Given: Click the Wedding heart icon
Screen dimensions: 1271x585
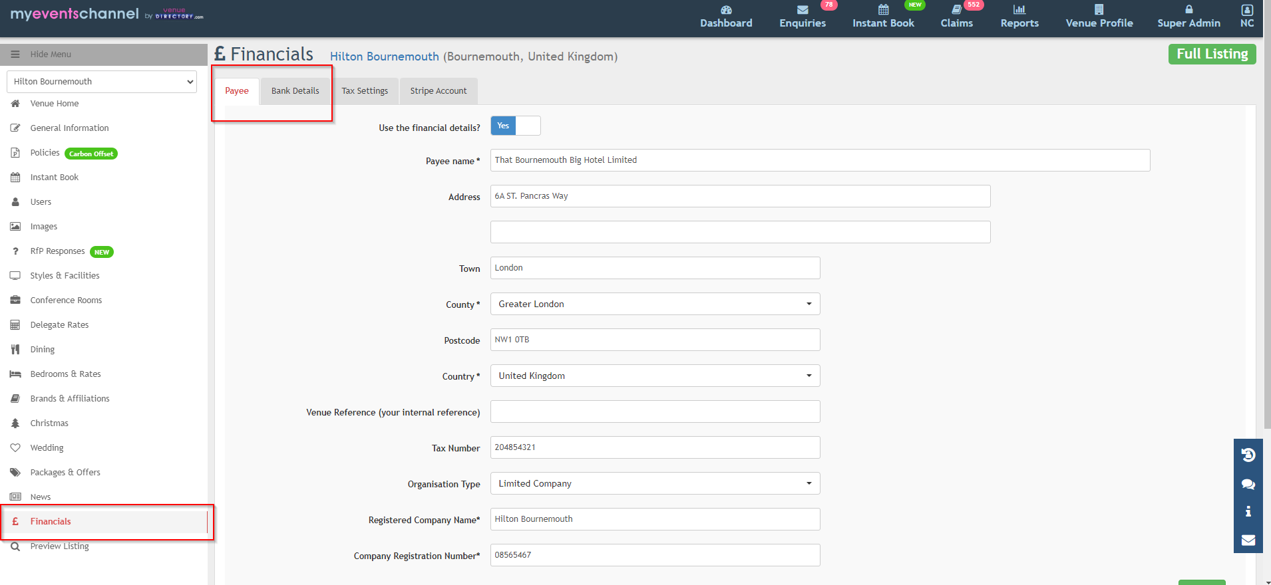Looking at the screenshot, I should coord(15,448).
